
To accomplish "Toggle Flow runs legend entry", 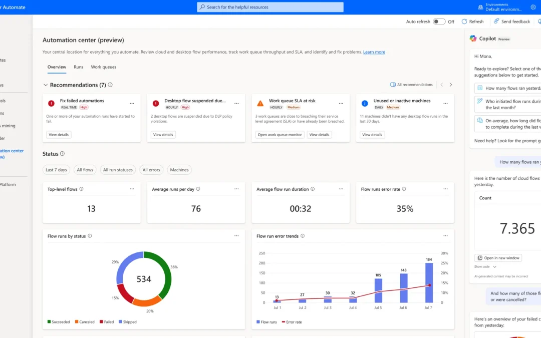I will (x=266, y=322).
